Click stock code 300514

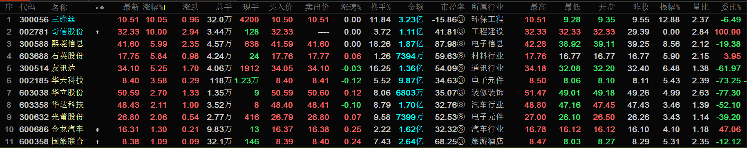[x=34, y=68]
